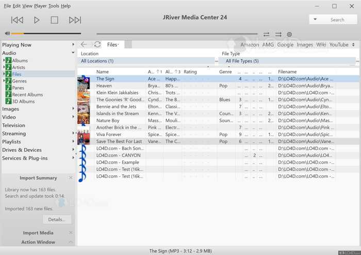Image resolution: width=361 pixels, height=255 pixels.
Task: Click the back arrow navigation icon
Action: tap(84, 44)
